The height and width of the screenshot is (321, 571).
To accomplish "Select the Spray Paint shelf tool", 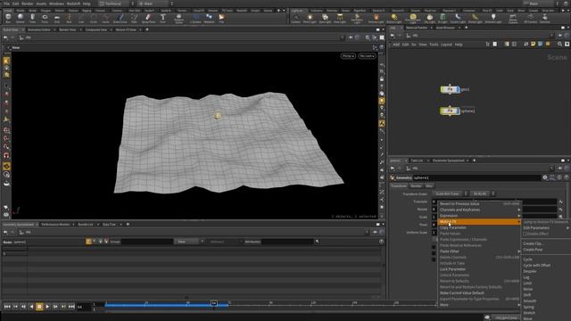I will pos(148,18).
